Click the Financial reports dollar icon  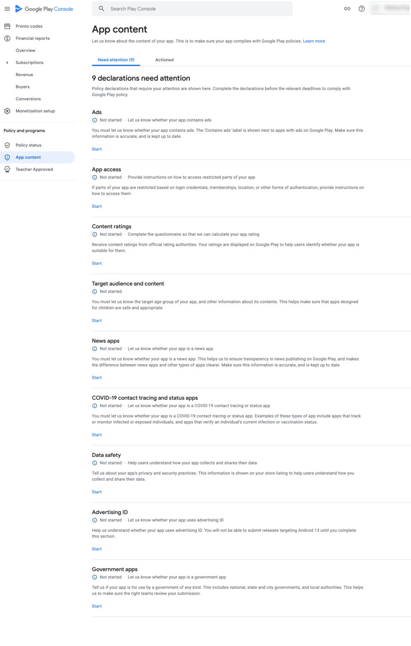coord(7,38)
